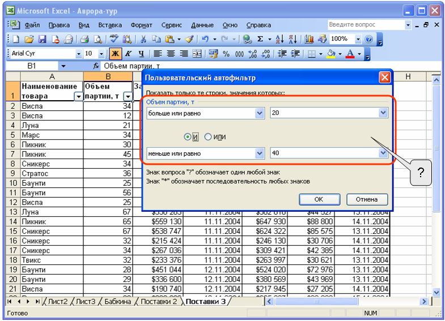Image resolution: width=445 pixels, height=321 pixels.
Task: Select the И (AND) radio button
Action: [188, 136]
